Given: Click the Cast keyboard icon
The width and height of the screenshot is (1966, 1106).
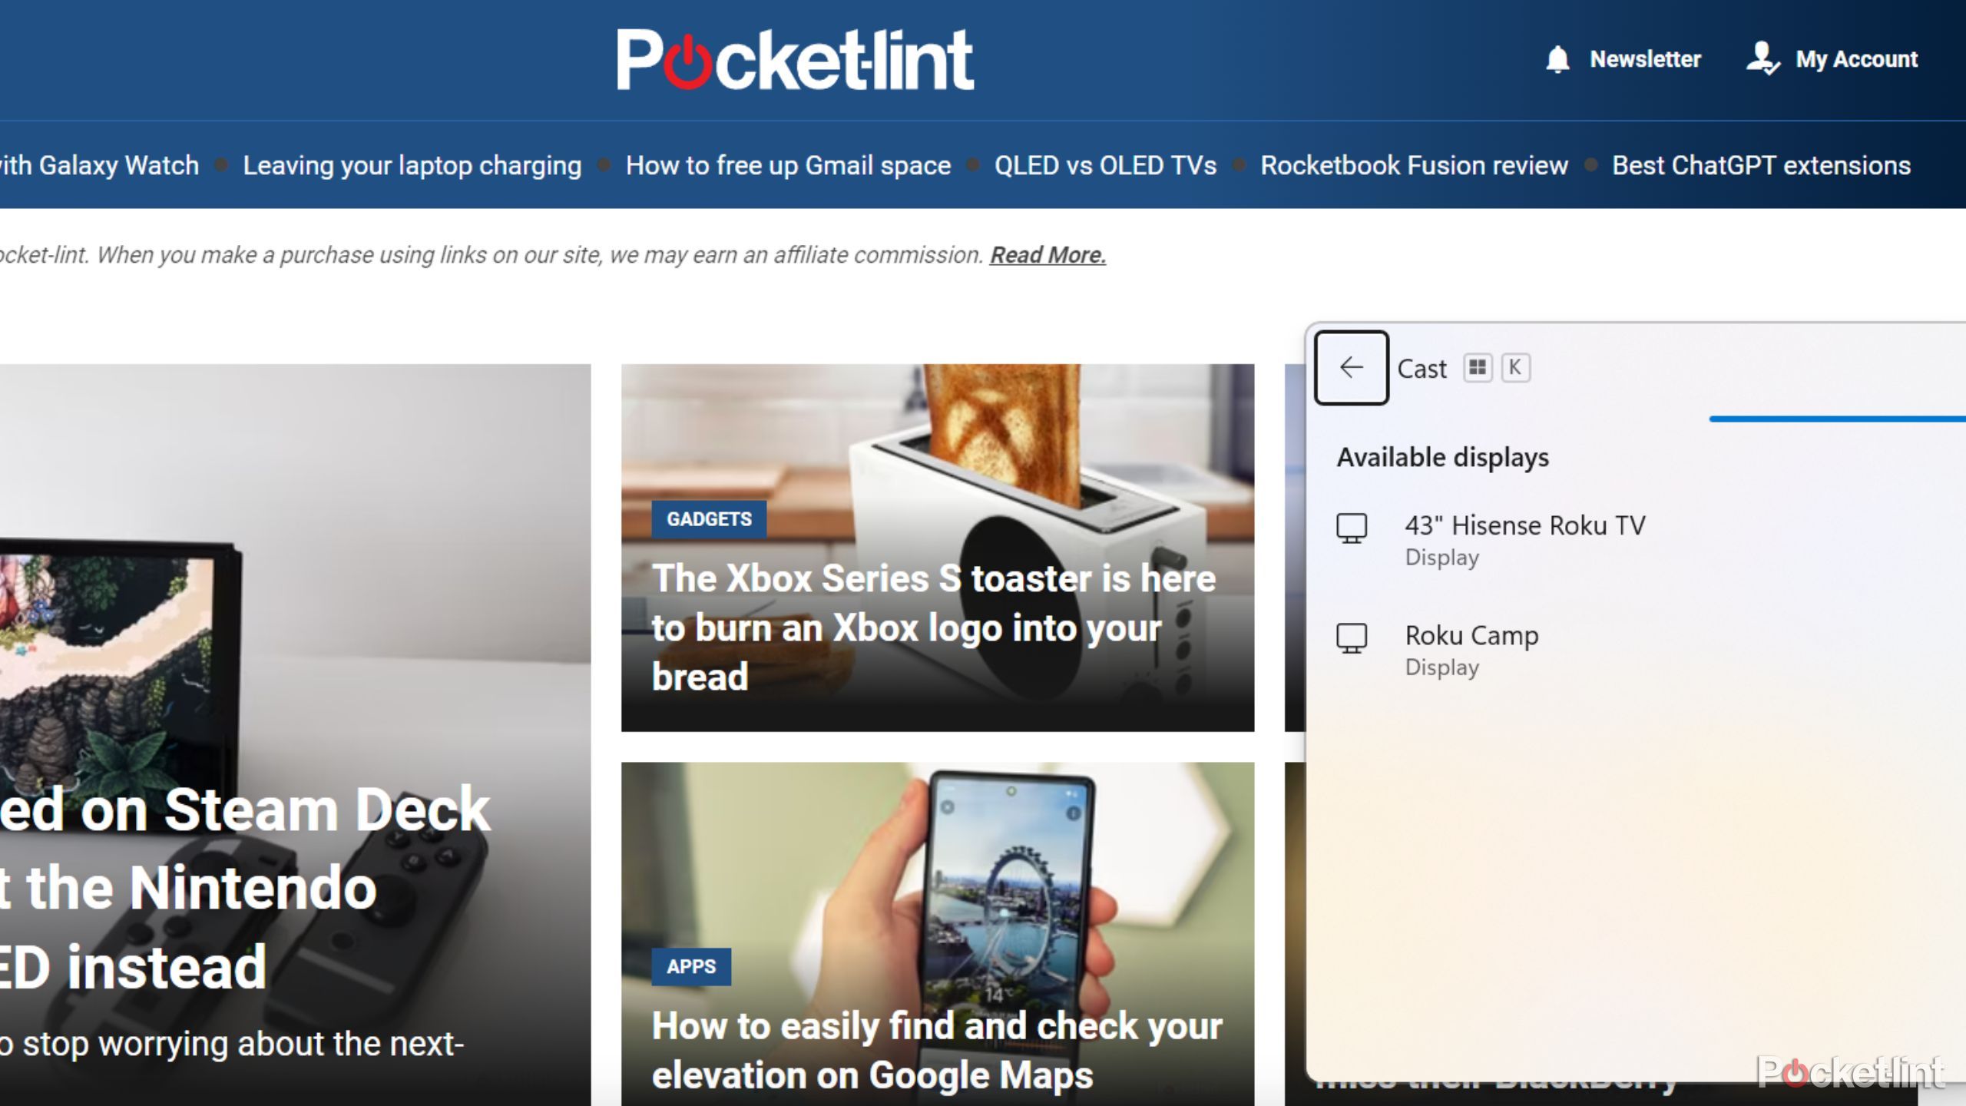Looking at the screenshot, I should 1515,367.
